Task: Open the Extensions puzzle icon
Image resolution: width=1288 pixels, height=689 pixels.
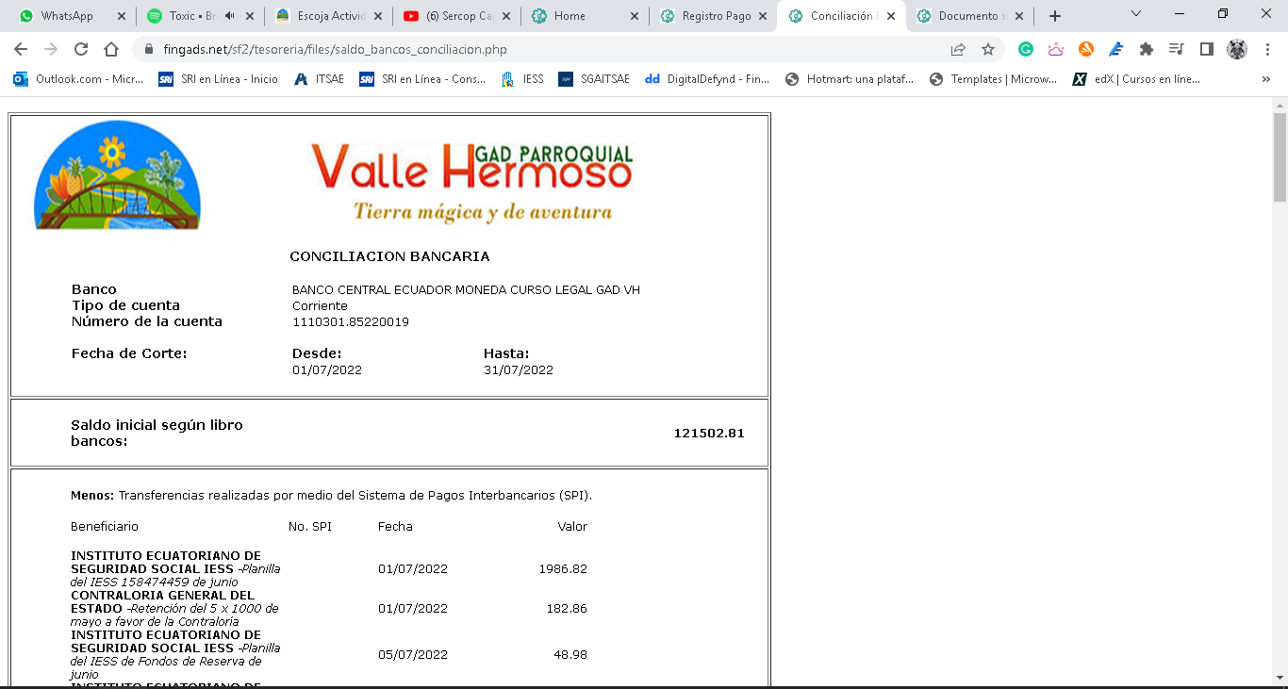Action: coord(1147,49)
